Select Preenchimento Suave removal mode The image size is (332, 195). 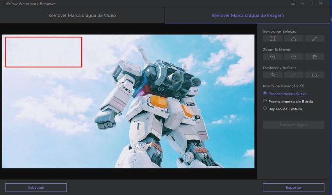coord(265,93)
